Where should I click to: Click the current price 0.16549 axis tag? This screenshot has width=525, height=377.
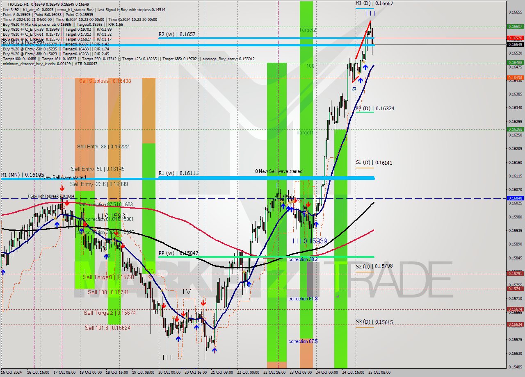click(515, 44)
